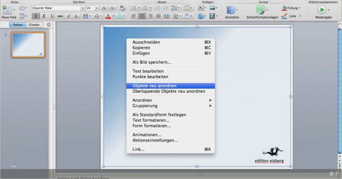Viewport: 342px width, 179px height.
Task: Insert a shape
Action: coord(202,16)
